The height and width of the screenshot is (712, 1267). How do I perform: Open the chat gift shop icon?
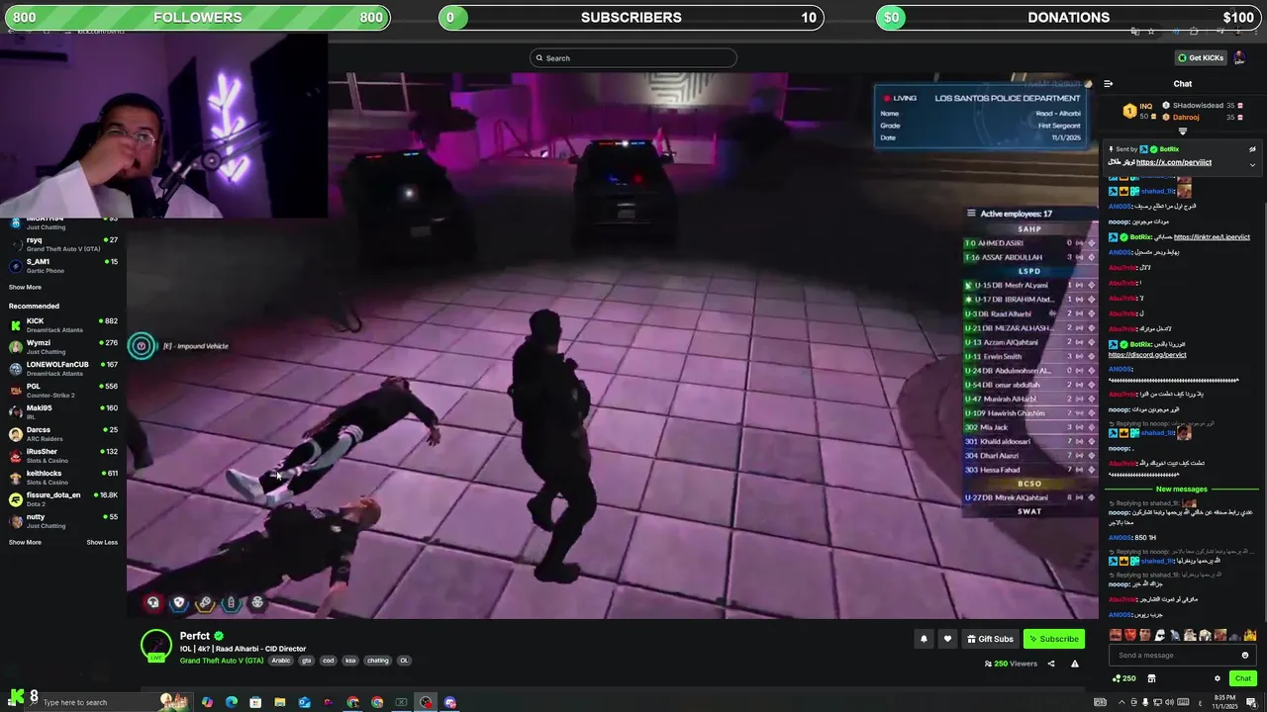[x=1151, y=678]
